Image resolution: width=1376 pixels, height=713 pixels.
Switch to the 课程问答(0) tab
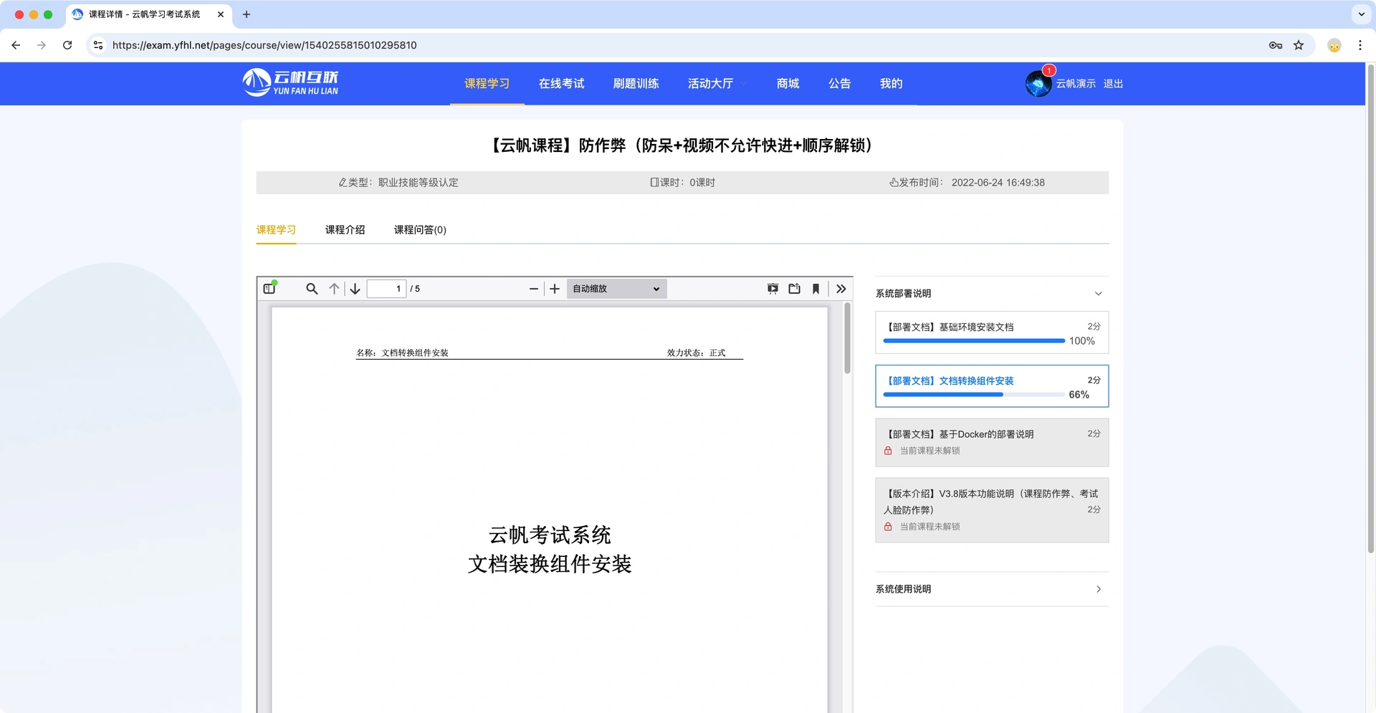[x=420, y=230]
